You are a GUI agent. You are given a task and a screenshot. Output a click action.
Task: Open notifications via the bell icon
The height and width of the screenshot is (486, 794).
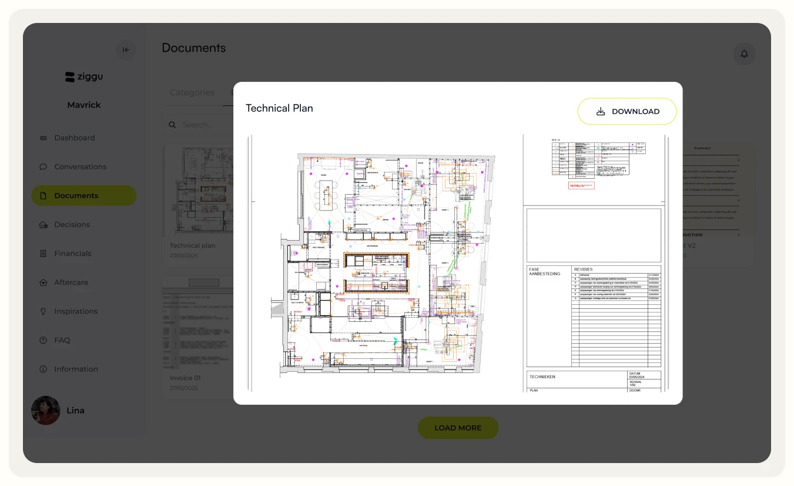(744, 54)
